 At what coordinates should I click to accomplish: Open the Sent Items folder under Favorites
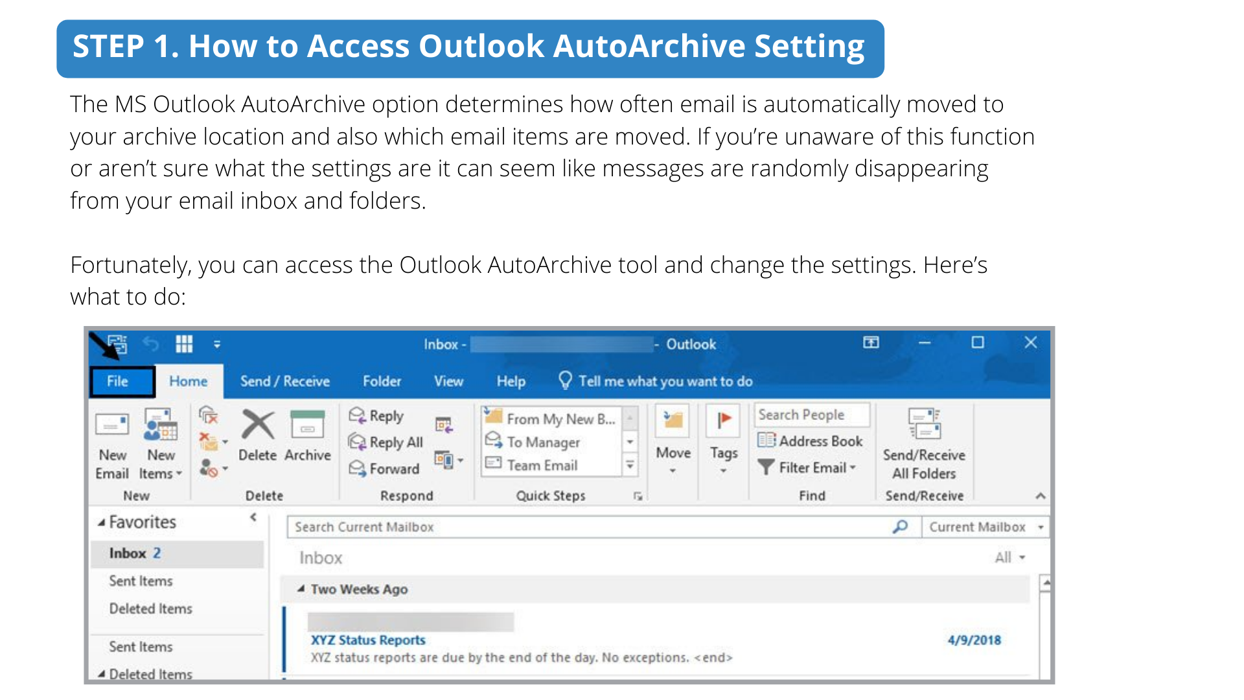141,581
